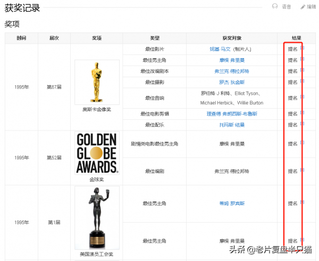Click the 语音 headphone icon

coord(275,6)
